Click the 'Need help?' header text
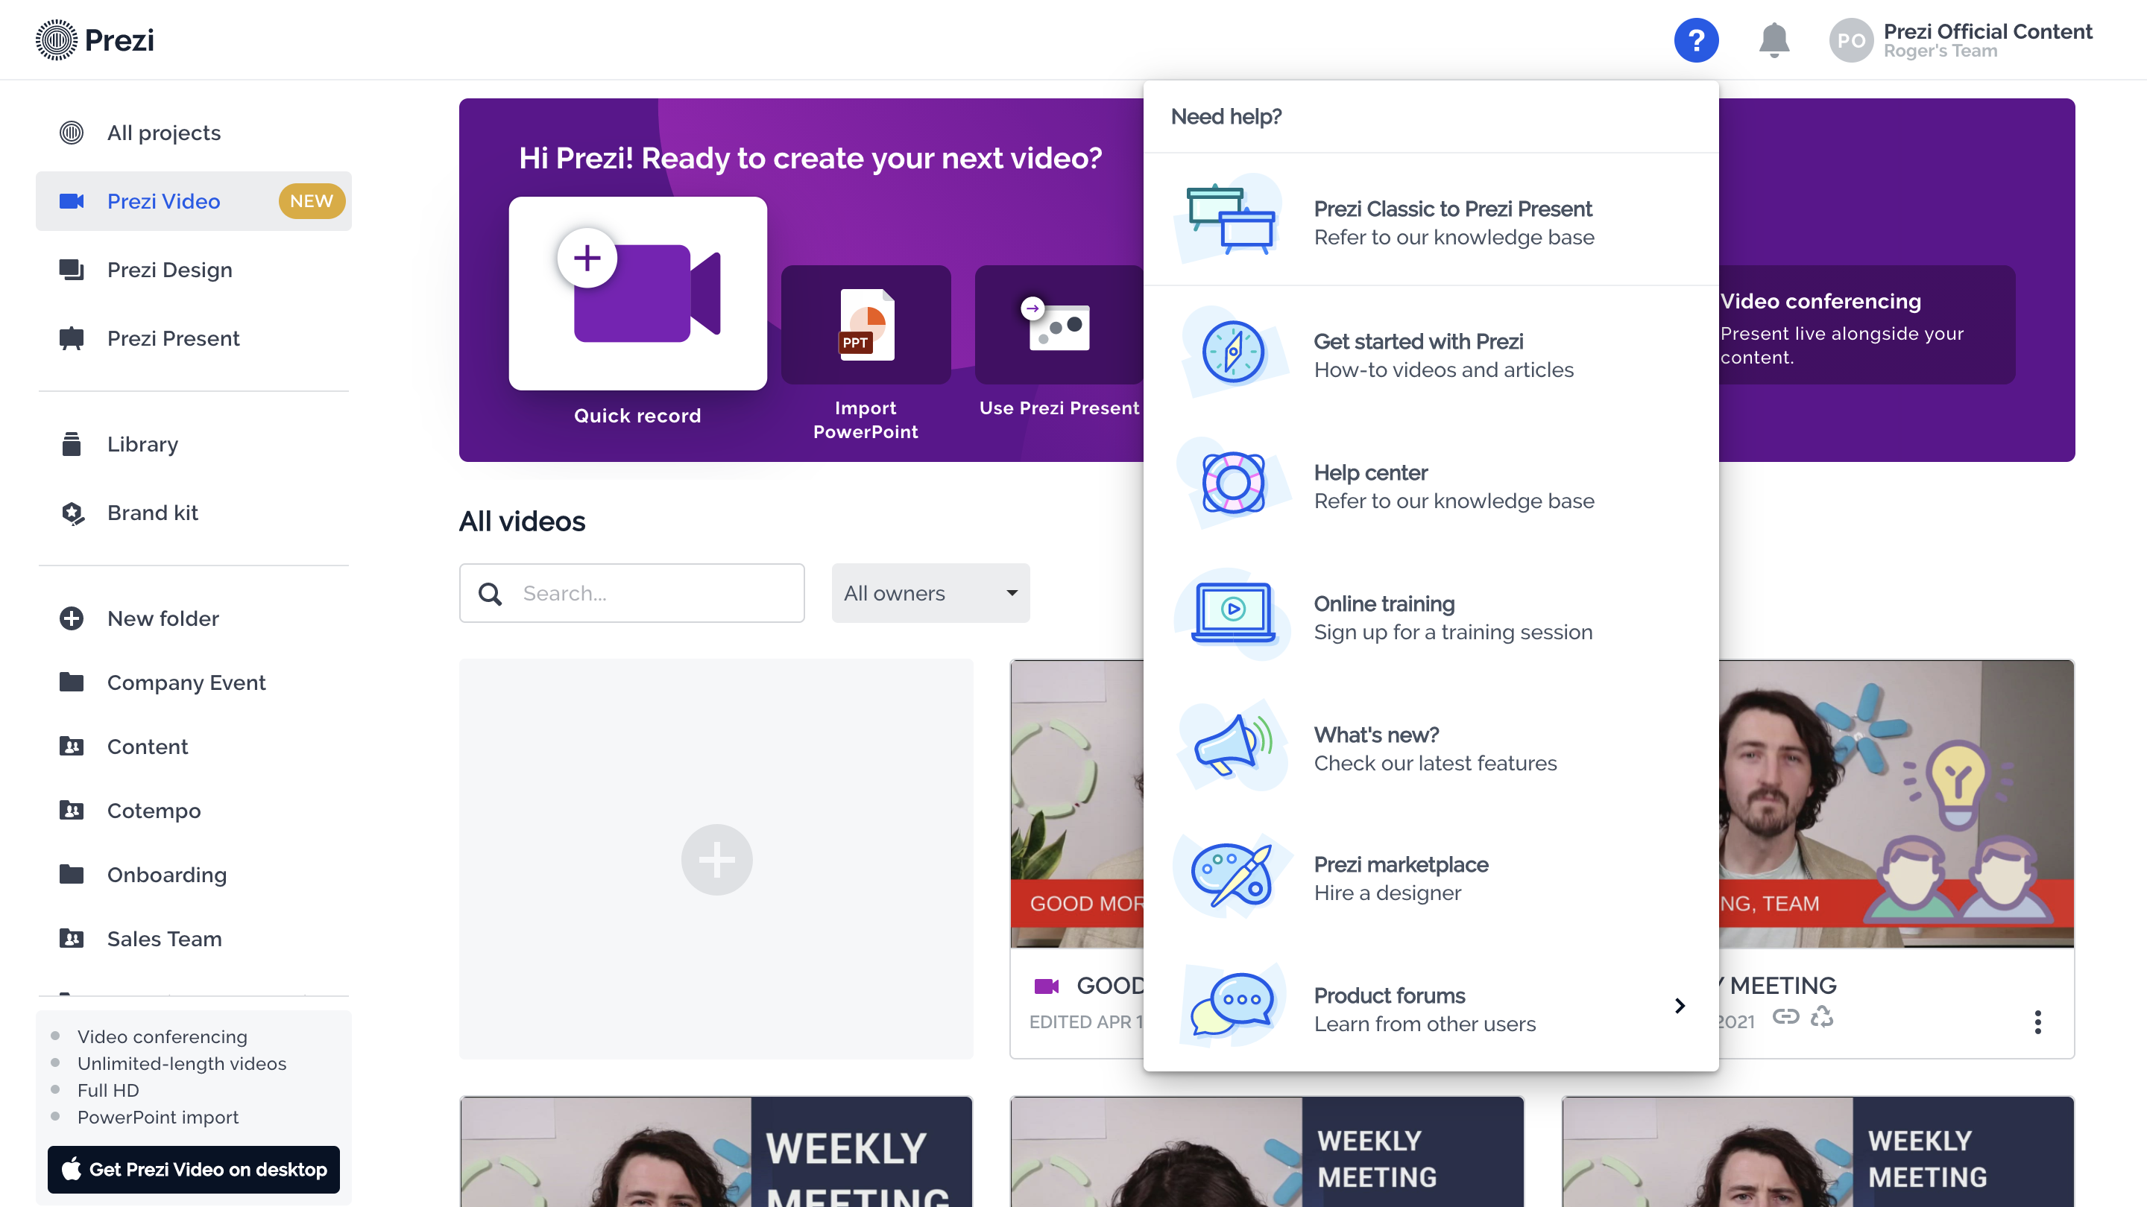The width and height of the screenshot is (2147, 1207). [1226, 117]
